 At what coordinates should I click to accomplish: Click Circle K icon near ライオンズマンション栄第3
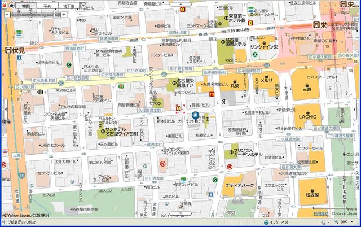tap(163, 164)
